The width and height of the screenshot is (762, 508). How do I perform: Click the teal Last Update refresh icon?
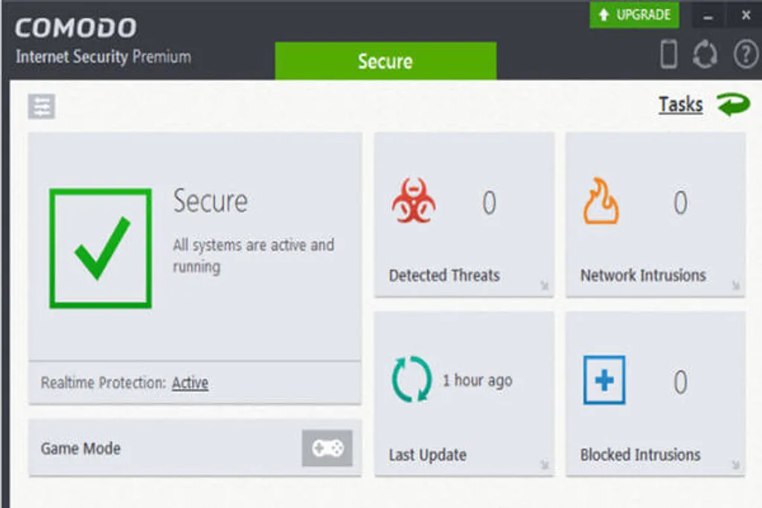pos(412,379)
